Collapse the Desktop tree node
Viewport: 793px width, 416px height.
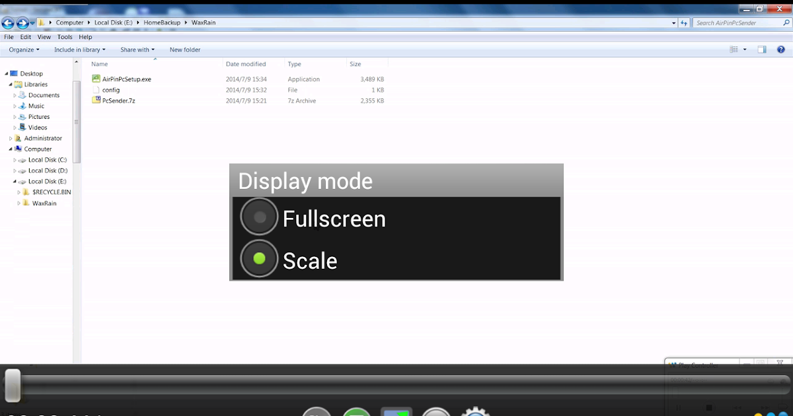pos(6,73)
